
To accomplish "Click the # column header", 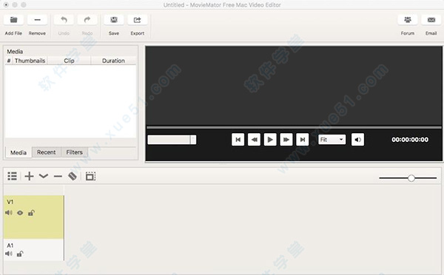I will (x=9, y=61).
